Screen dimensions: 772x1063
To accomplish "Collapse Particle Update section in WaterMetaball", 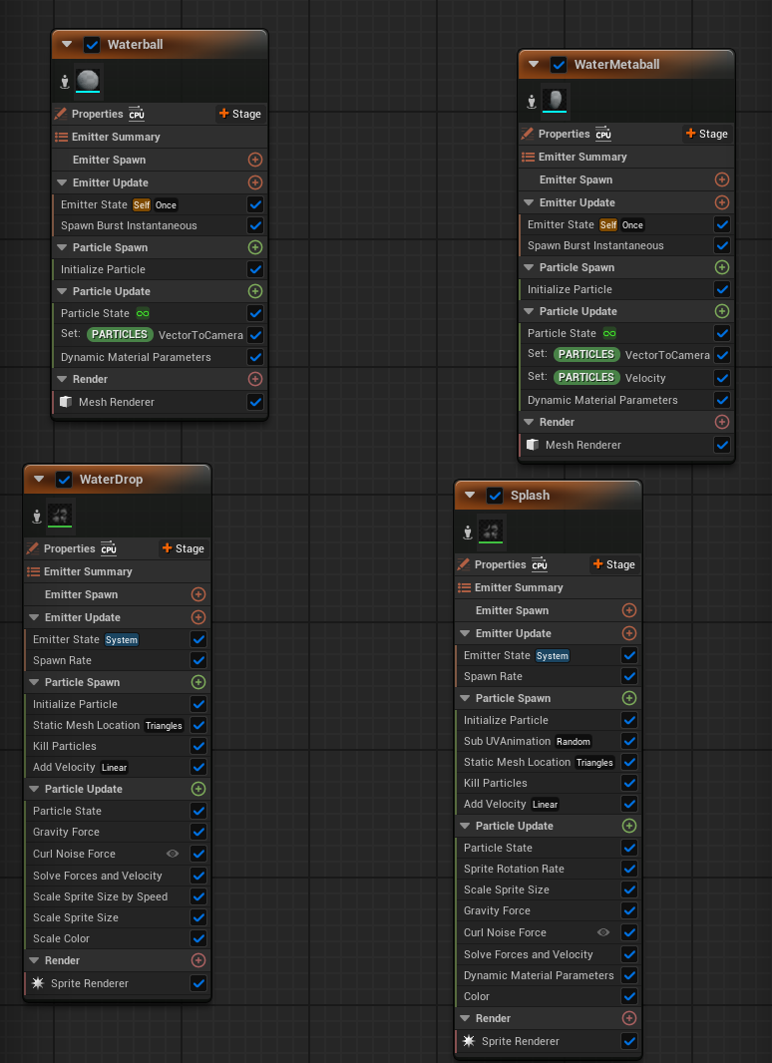I will [x=529, y=311].
